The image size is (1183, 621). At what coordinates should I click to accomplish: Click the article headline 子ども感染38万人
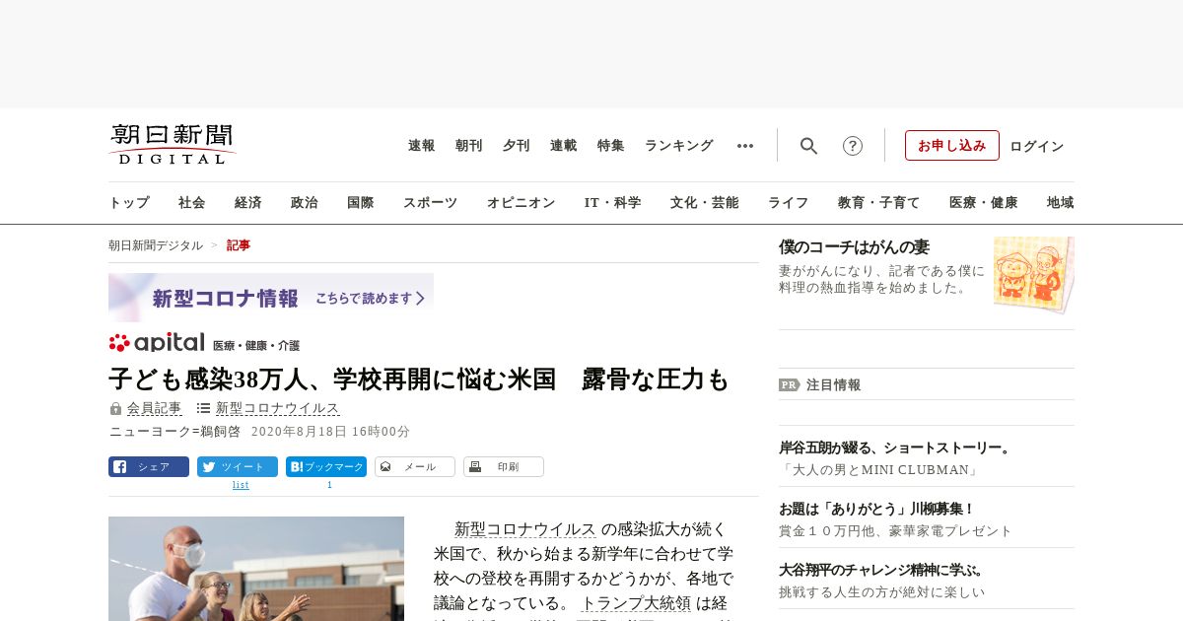[419, 379]
